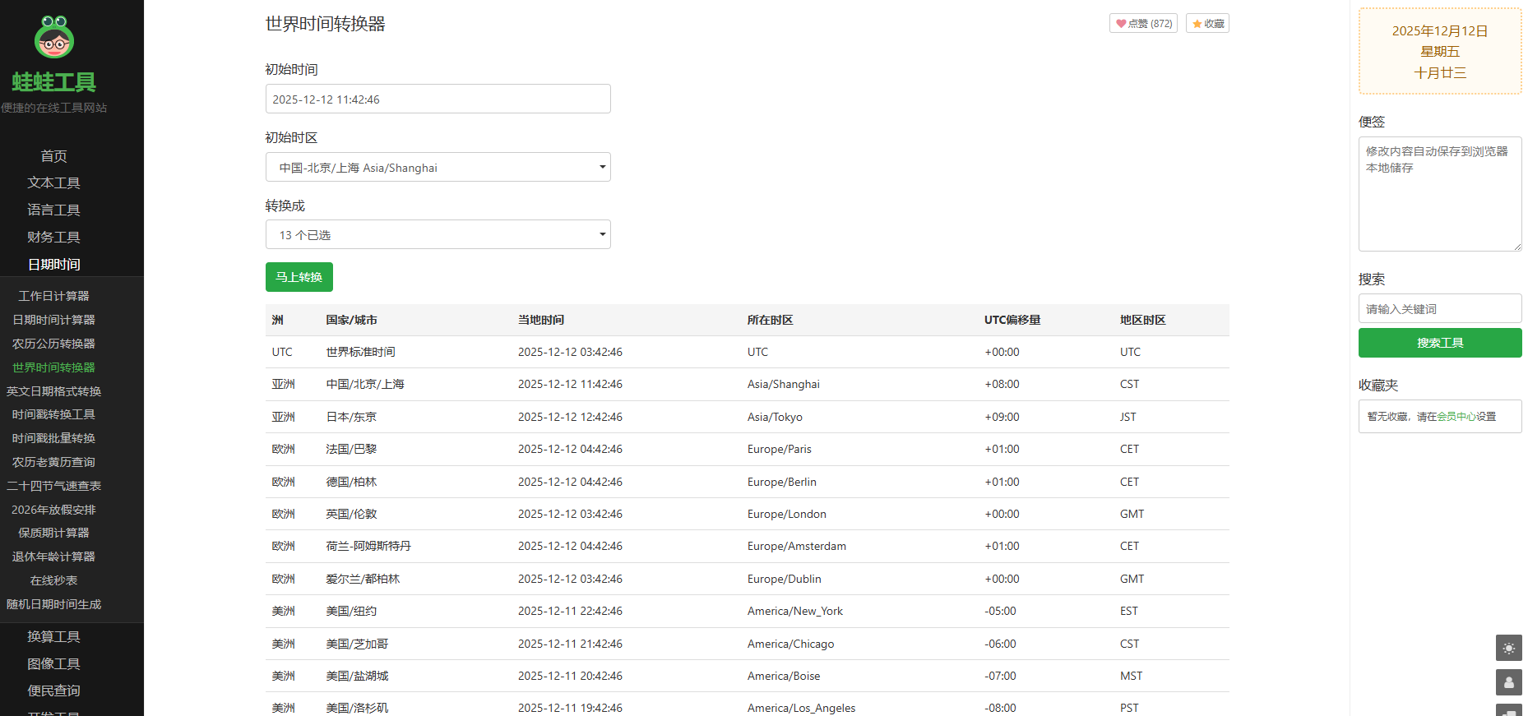Open 退休年龄计算器 in the sidebar
This screenshot has width=1528, height=716.
[x=54, y=557]
